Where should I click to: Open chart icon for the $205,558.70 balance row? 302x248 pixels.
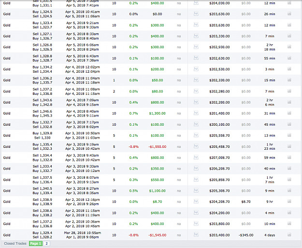pos(196,135)
